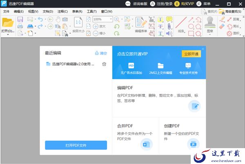Expand the Scan icon's dropdown arrow
The height and width of the screenshot is (164, 245).
point(35,26)
